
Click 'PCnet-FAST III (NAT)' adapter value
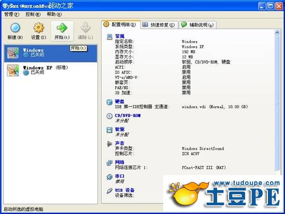pyautogui.click(x=204, y=168)
